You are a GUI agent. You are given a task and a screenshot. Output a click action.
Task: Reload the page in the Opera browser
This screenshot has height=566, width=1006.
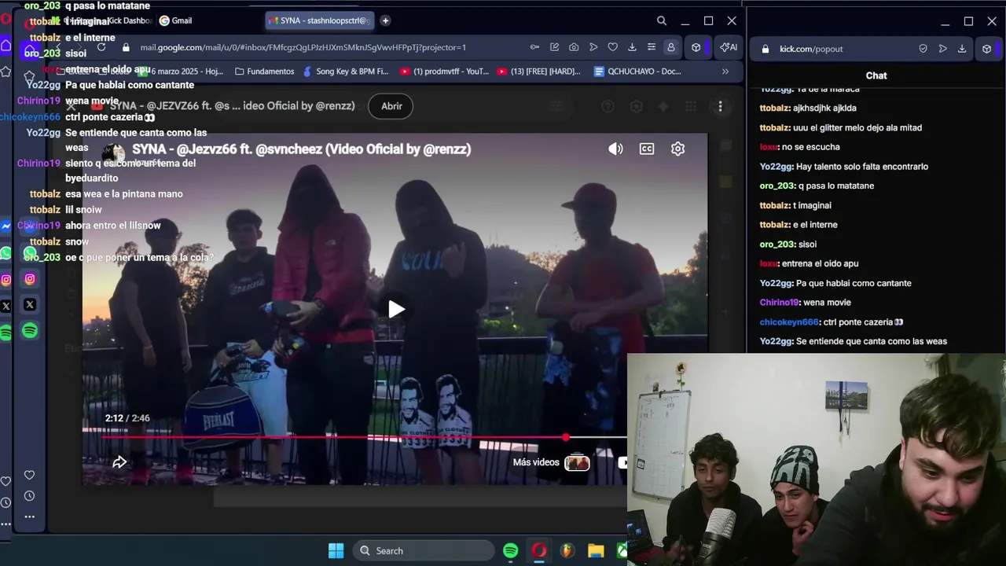101,47
